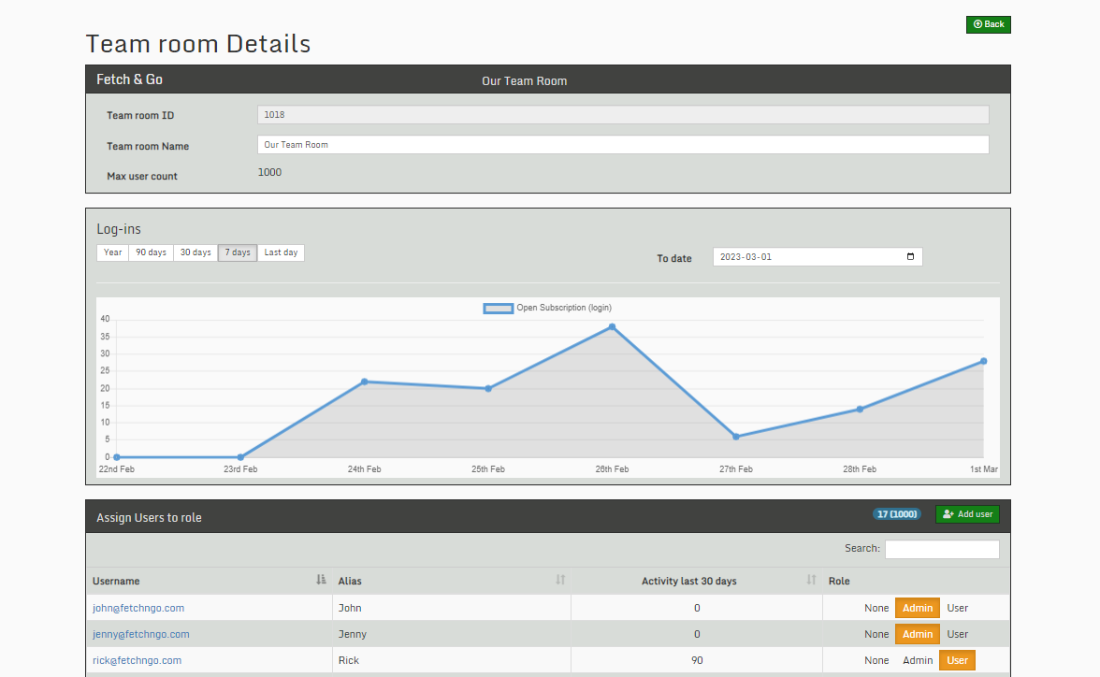Click the Add user person icon
Image resolution: width=1100 pixels, height=677 pixels.
click(x=948, y=514)
